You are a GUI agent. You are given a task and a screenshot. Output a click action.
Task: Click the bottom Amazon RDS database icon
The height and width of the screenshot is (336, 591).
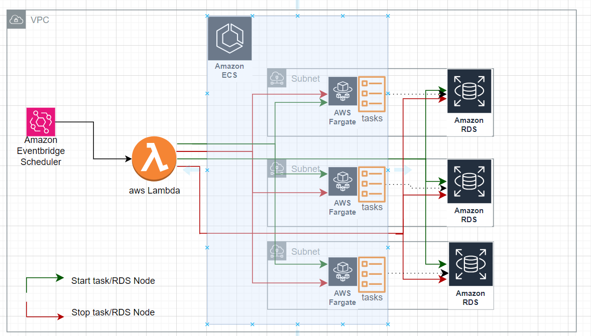[470, 264]
